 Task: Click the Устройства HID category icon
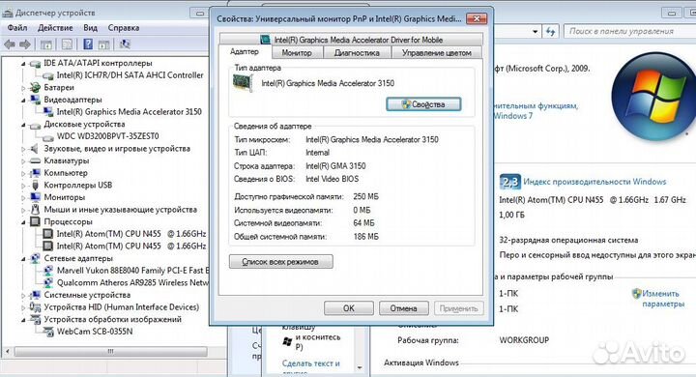(35, 306)
